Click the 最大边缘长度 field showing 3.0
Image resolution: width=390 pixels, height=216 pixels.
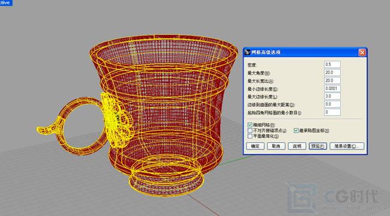tap(332, 97)
